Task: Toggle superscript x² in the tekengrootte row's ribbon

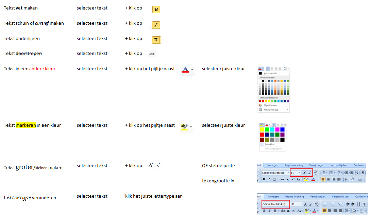Action: tap(293, 179)
